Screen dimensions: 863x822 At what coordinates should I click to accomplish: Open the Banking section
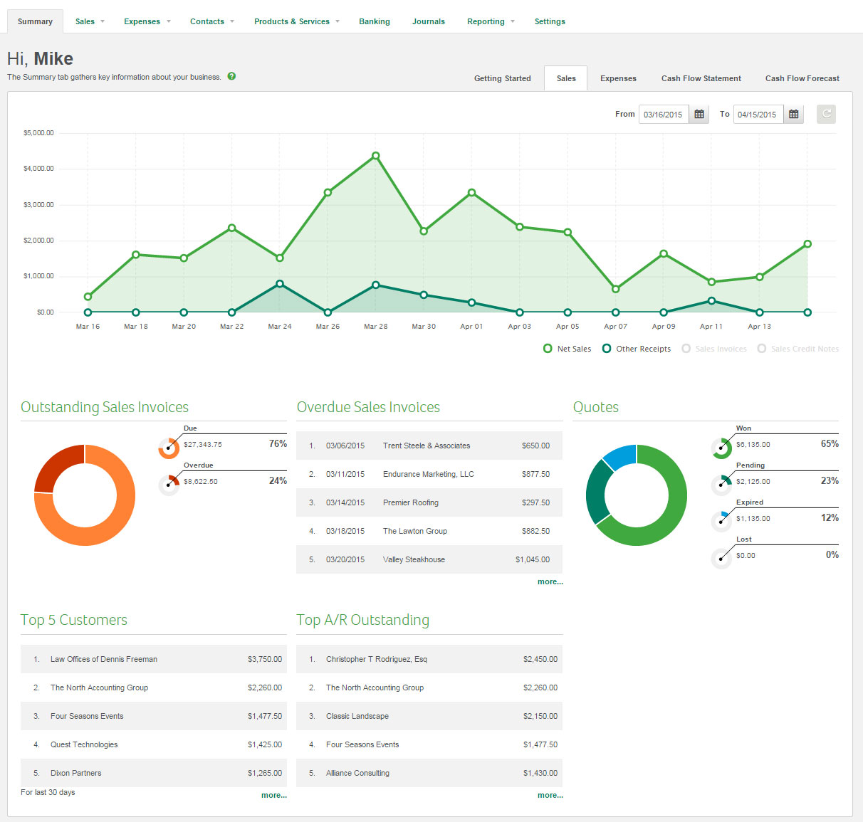point(375,21)
